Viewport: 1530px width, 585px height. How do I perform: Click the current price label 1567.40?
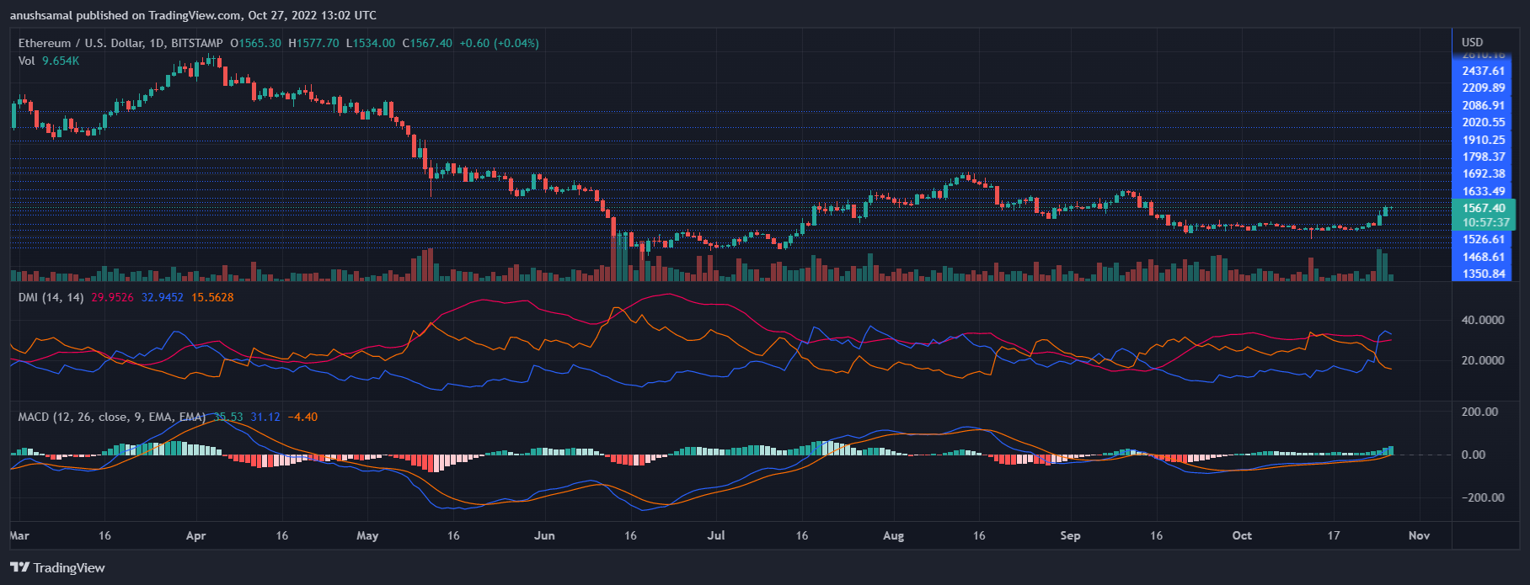(x=1483, y=208)
